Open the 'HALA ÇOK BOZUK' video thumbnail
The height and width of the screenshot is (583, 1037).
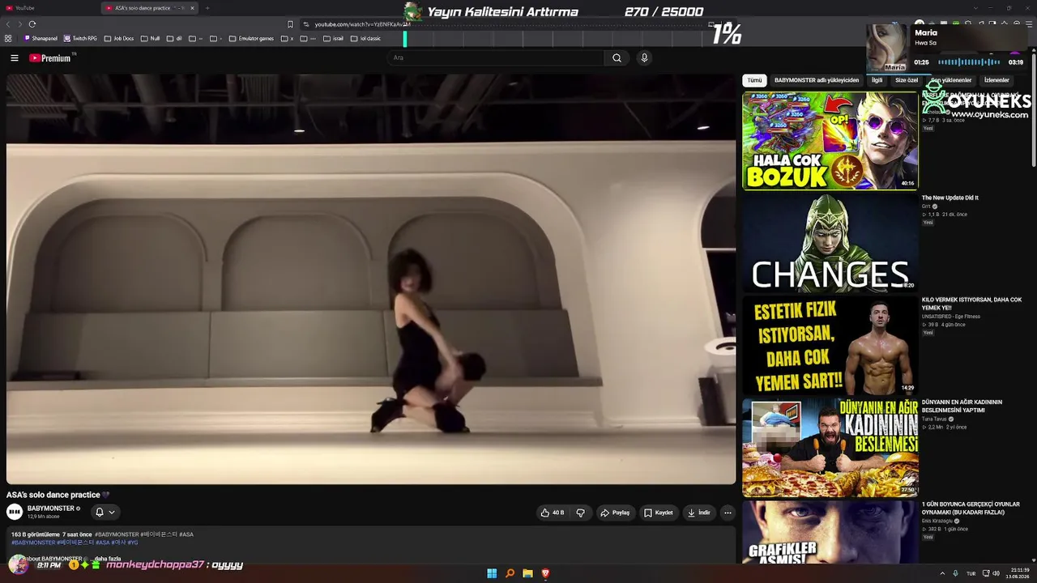[830, 141]
